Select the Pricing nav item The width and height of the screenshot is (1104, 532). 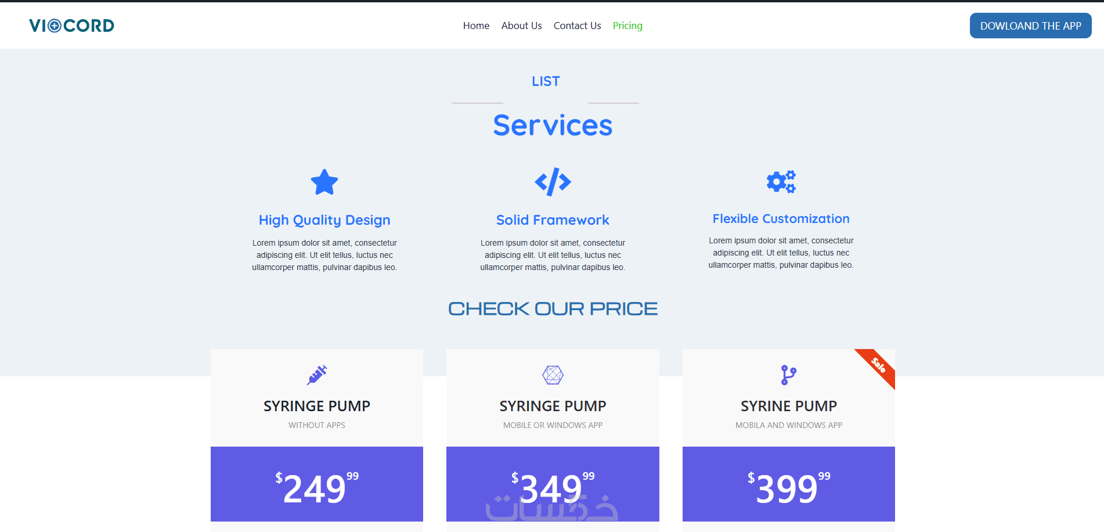[x=627, y=26]
